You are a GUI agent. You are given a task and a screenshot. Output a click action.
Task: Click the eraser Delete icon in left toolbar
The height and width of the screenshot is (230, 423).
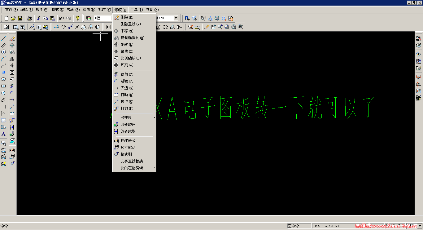click(x=12, y=38)
